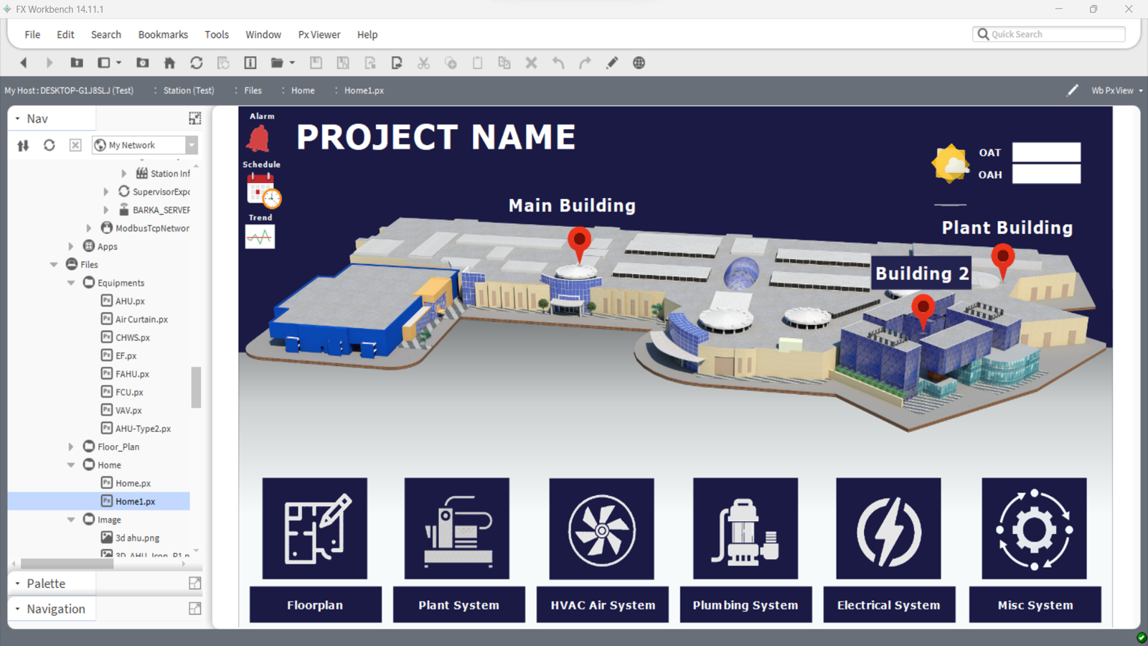This screenshot has height=646, width=1148.
Task: Click the globe icon in toolbar
Action: click(x=639, y=63)
